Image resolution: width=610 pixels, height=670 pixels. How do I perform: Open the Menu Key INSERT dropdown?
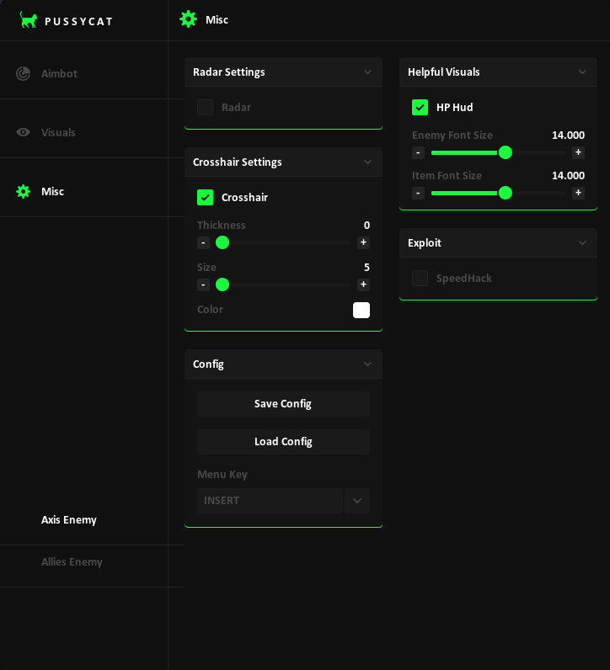pos(356,500)
